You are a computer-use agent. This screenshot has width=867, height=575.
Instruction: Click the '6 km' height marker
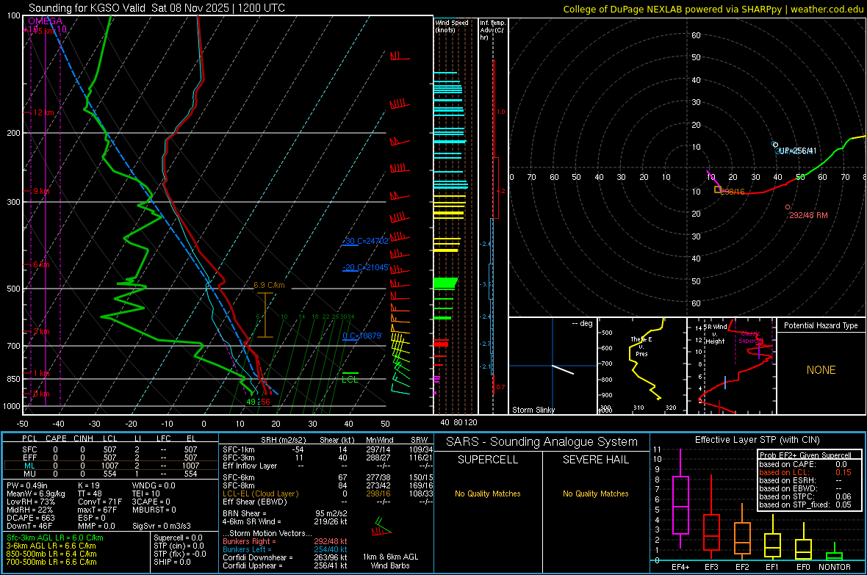pos(41,265)
